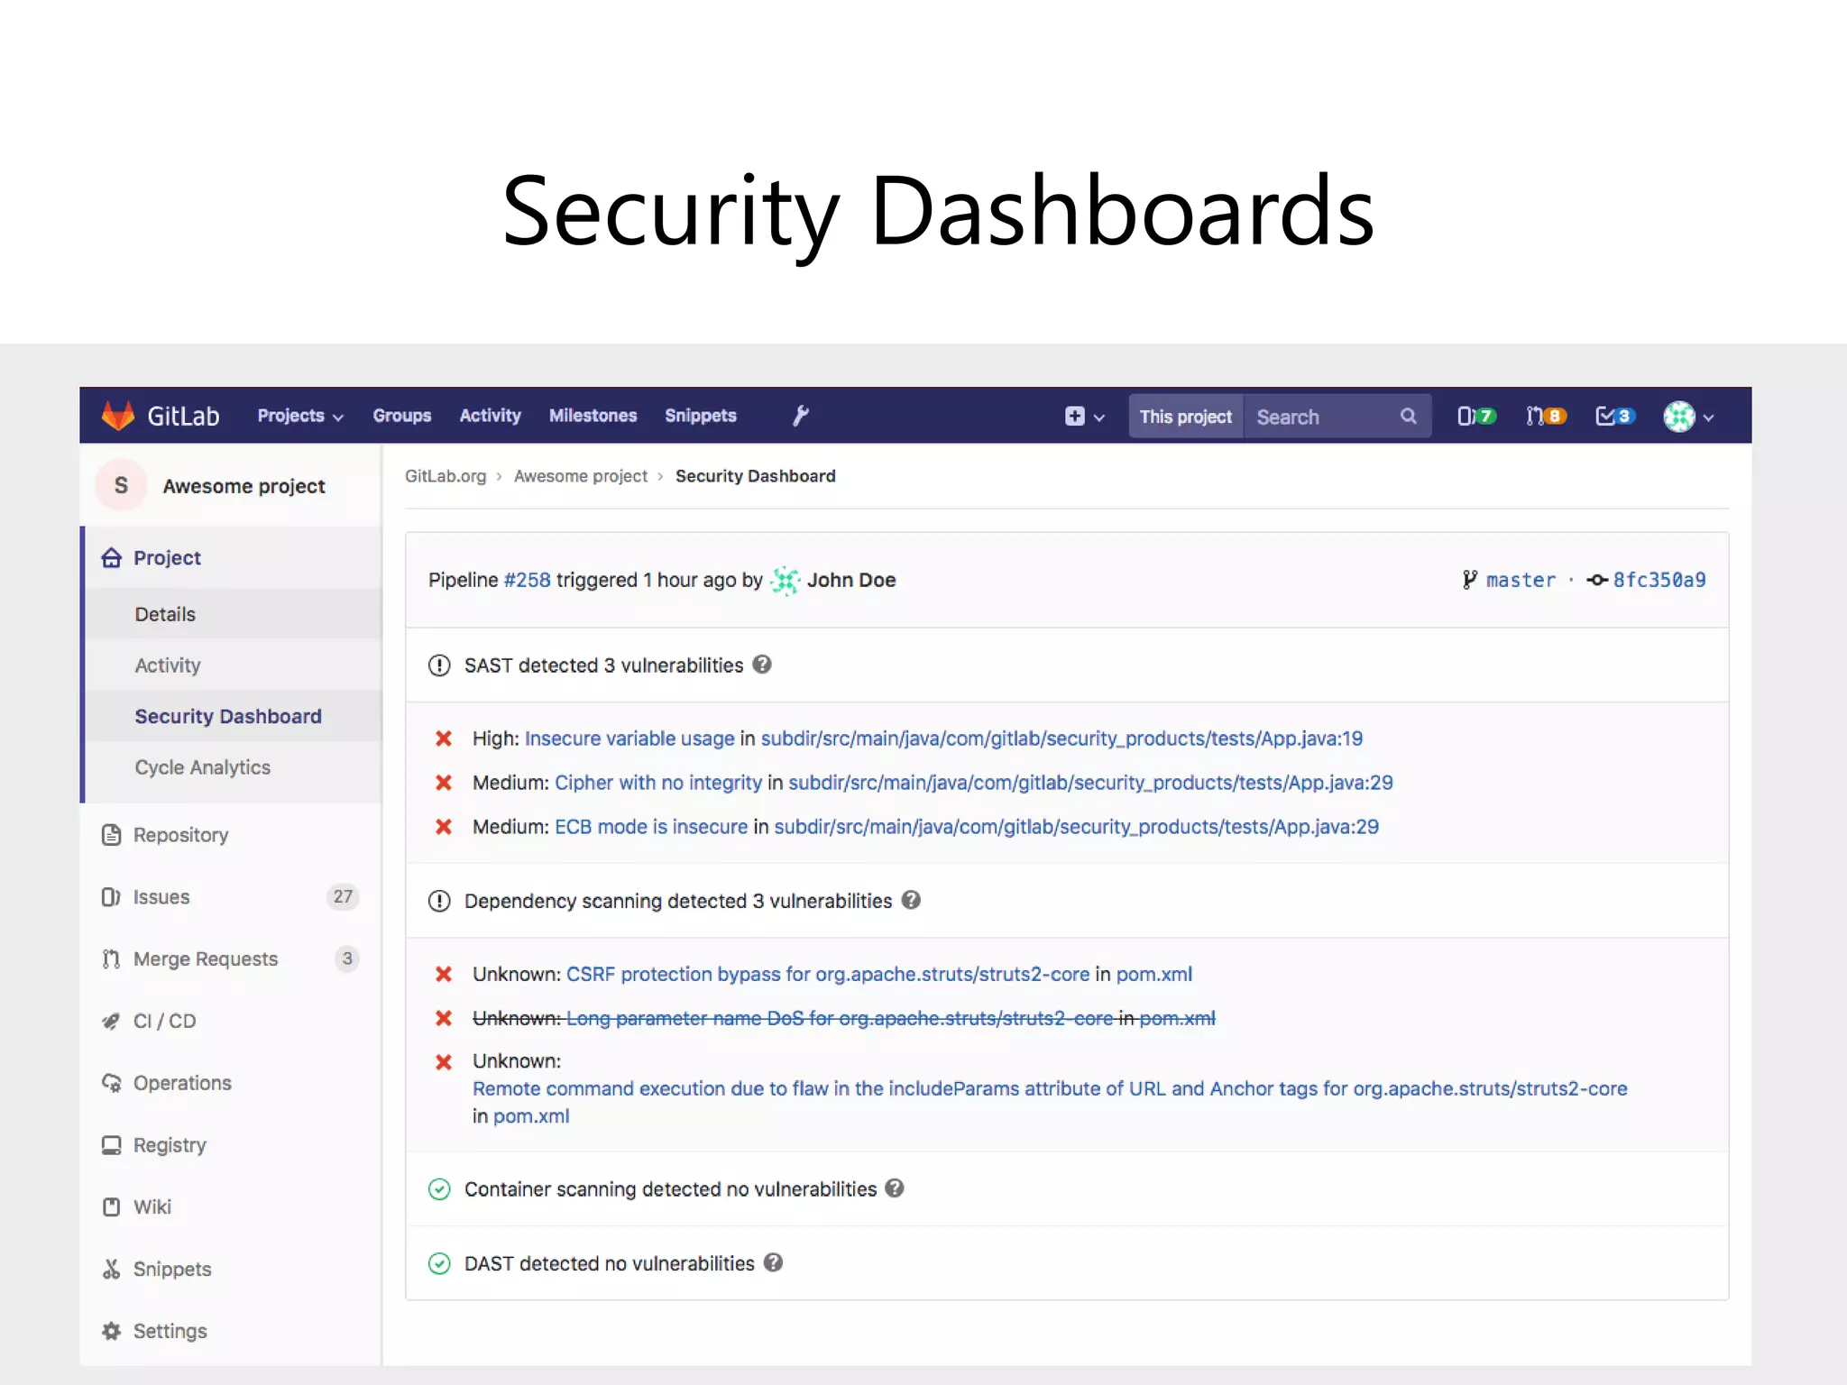Click the Settings gear icon
This screenshot has height=1385, width=1847.
pyautogui.click(x=111, y=1331)
